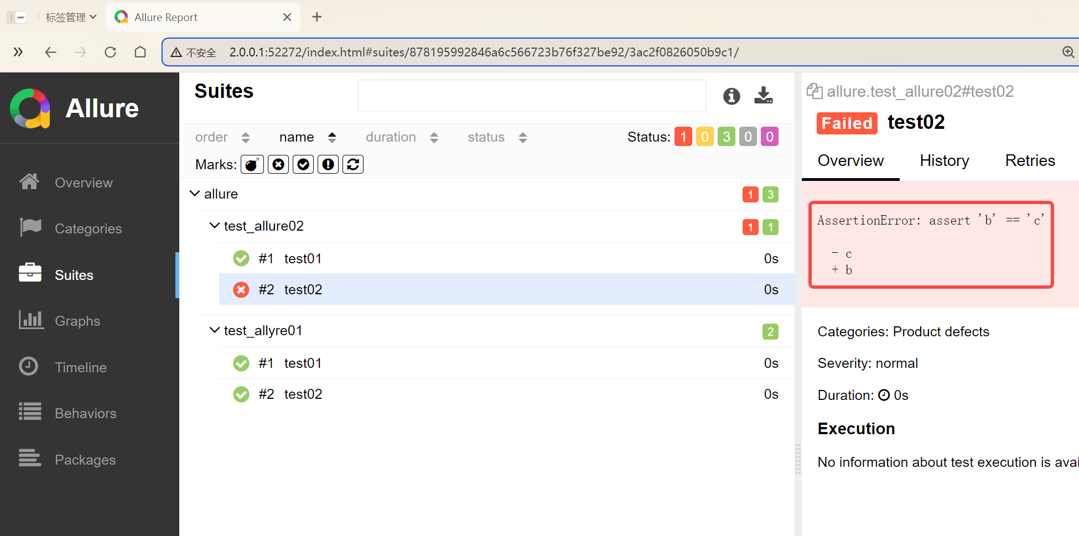The image size is (1079, 536).
Task: Toggle the skipped status filter badge
Action: pyautogui.click(x=748, y=137)
